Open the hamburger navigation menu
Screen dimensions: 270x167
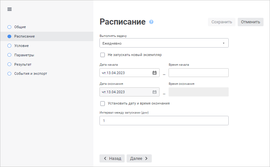click(x=9, y=9)
